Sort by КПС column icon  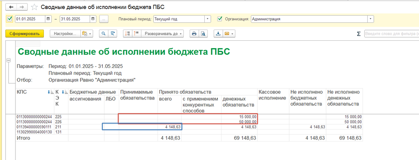[x=50, y=92]
